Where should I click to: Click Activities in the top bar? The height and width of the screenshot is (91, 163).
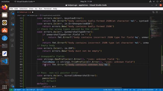(x=5, y=2)
